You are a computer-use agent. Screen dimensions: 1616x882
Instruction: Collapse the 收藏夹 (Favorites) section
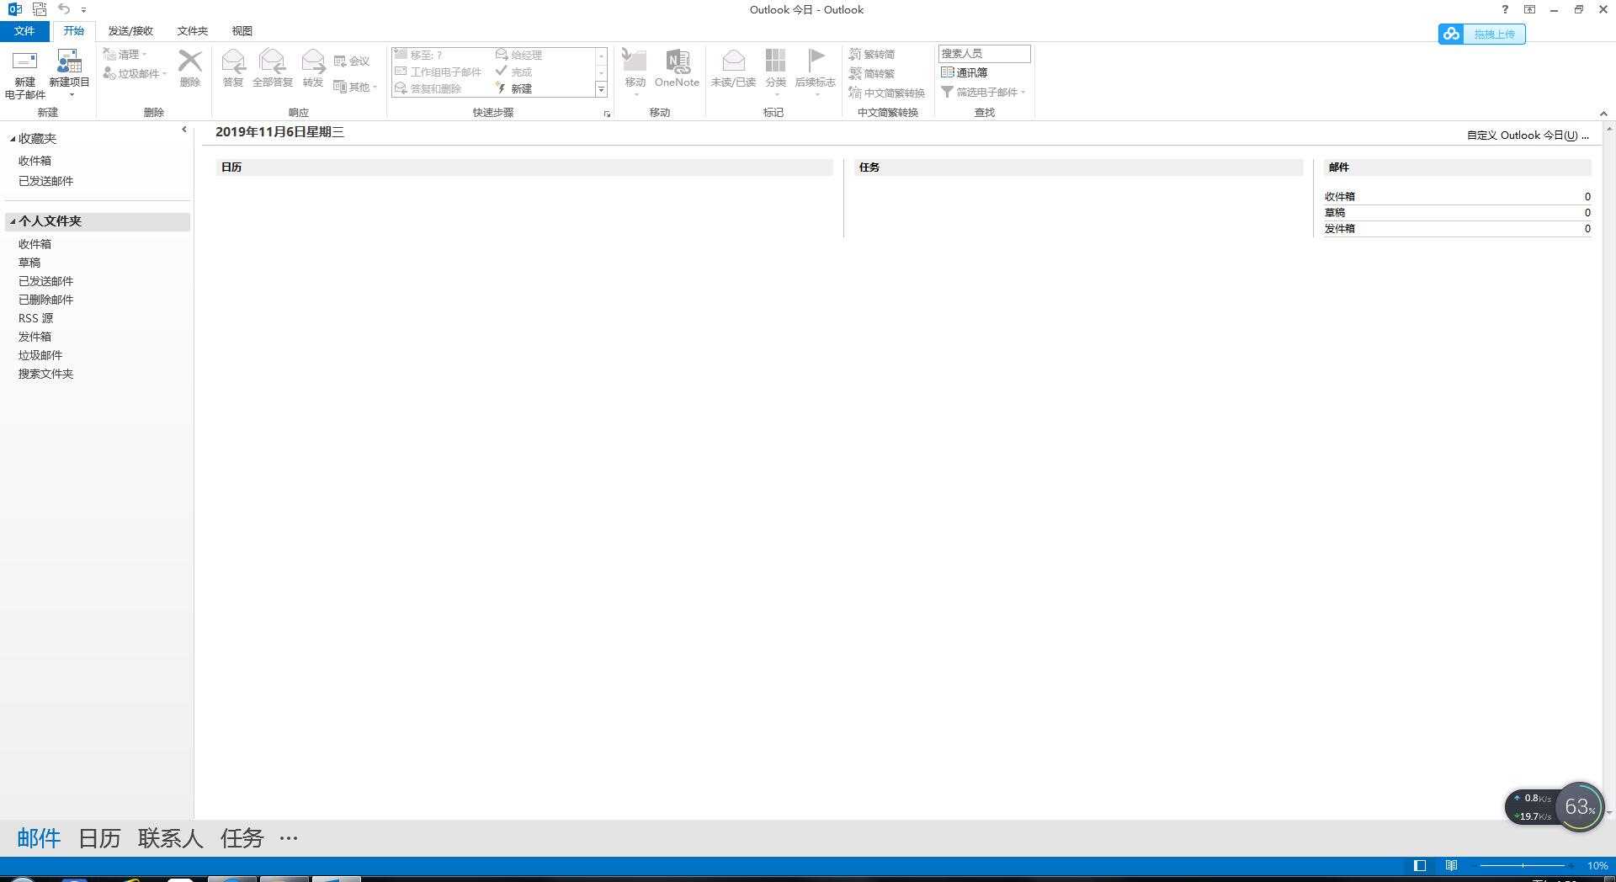click(13, 139)
